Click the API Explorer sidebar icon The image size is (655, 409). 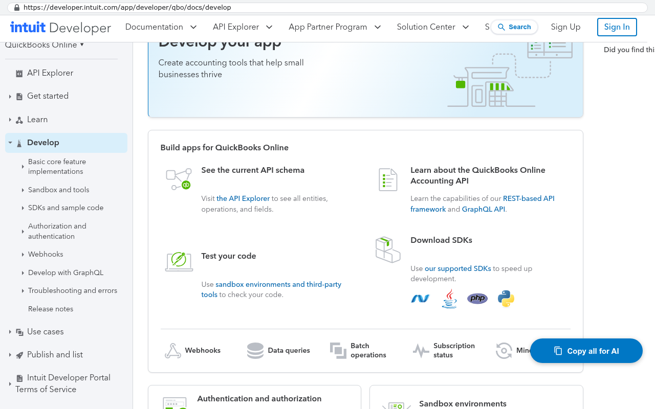click(19, 74)
